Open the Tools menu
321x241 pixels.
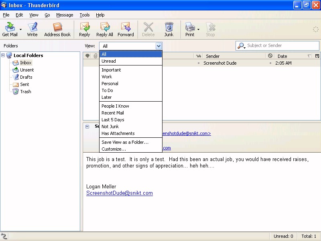point(85,15)
